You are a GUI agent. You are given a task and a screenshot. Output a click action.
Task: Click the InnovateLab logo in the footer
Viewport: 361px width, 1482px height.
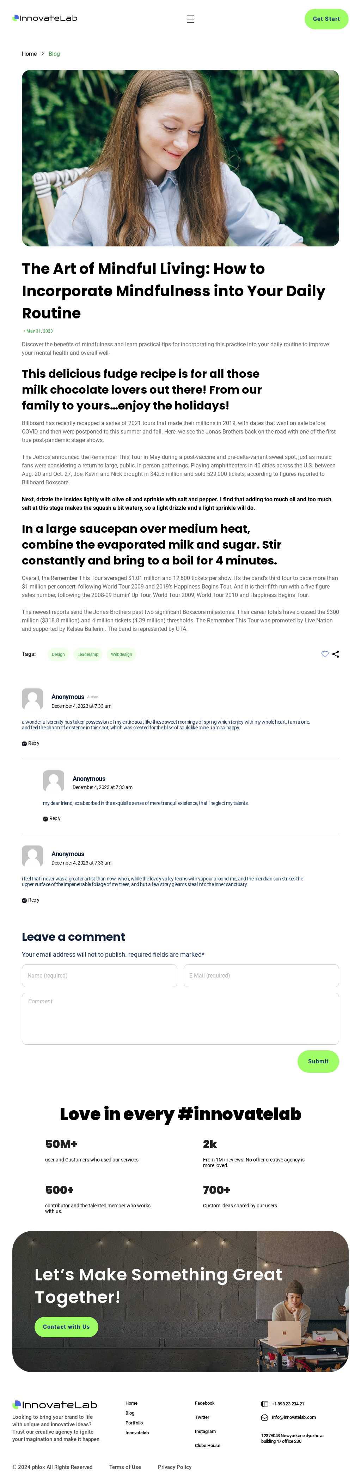(x=55, y=1404)
